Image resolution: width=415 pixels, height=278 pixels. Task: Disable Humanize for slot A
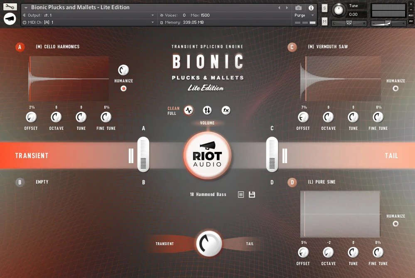[x=124, y=89]
